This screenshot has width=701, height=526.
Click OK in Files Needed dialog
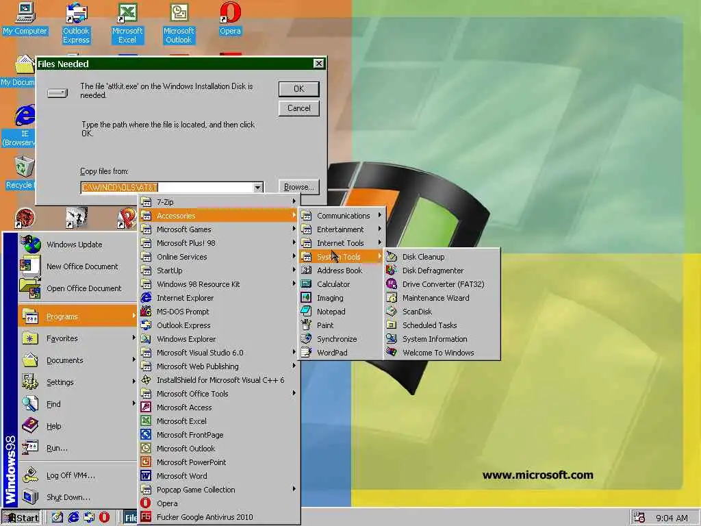298,89
